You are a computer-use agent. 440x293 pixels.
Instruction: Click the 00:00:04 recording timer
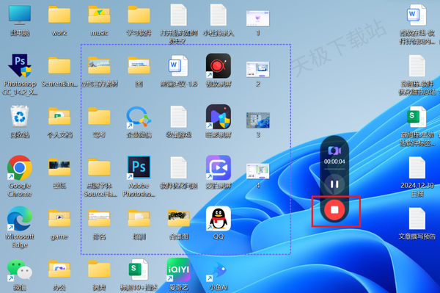(334, 162)
